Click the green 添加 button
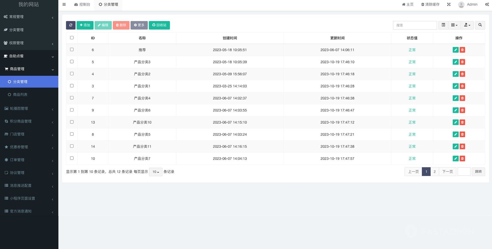Screen dimensions: 492x249 coord(85,25)
